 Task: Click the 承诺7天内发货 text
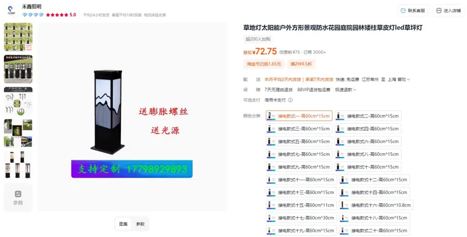point(319,79)
